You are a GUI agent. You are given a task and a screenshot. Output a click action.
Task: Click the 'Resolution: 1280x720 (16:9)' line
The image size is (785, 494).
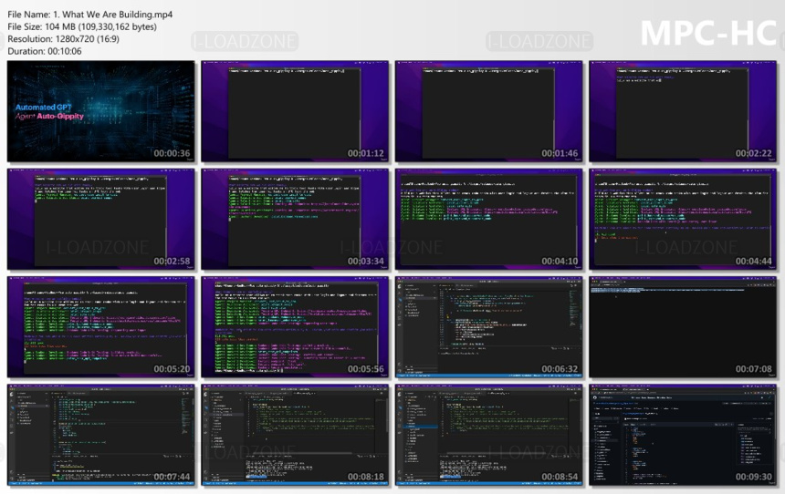click(x=64, y=39)
